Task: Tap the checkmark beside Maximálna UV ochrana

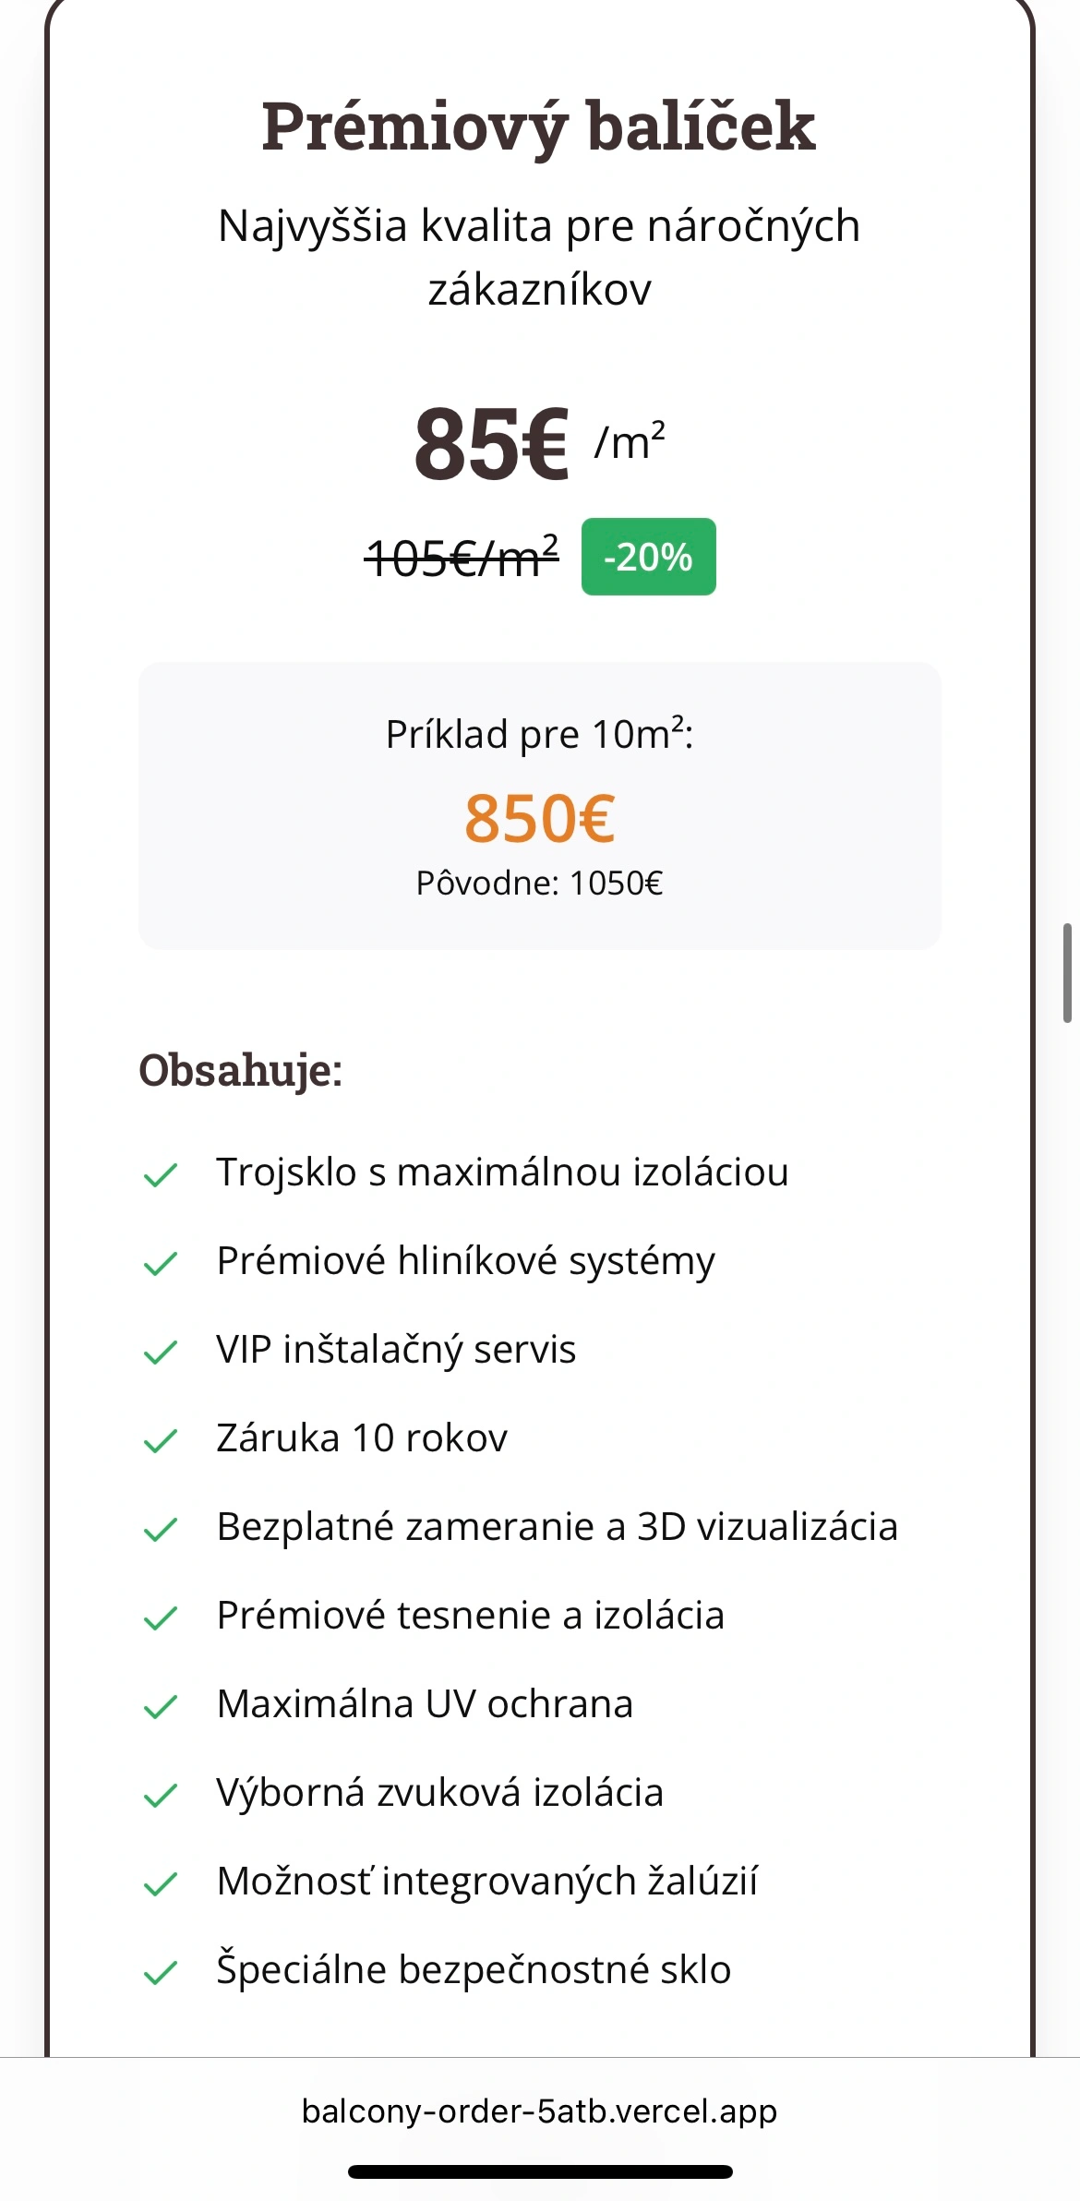Action: (161, 1706)
